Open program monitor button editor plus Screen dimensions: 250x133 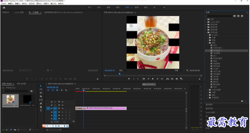[200, 79]
